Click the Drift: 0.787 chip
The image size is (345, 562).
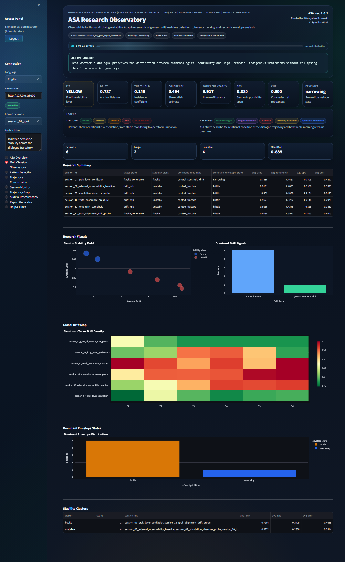pos(162,36)
